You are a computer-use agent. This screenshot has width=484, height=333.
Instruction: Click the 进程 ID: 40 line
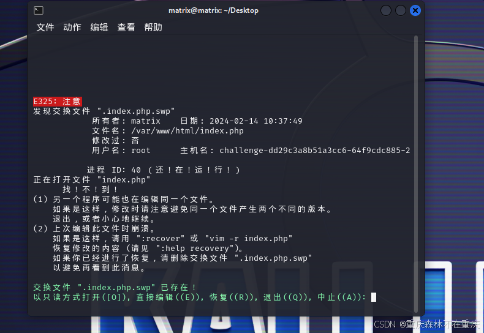click(x=164, y=170)
